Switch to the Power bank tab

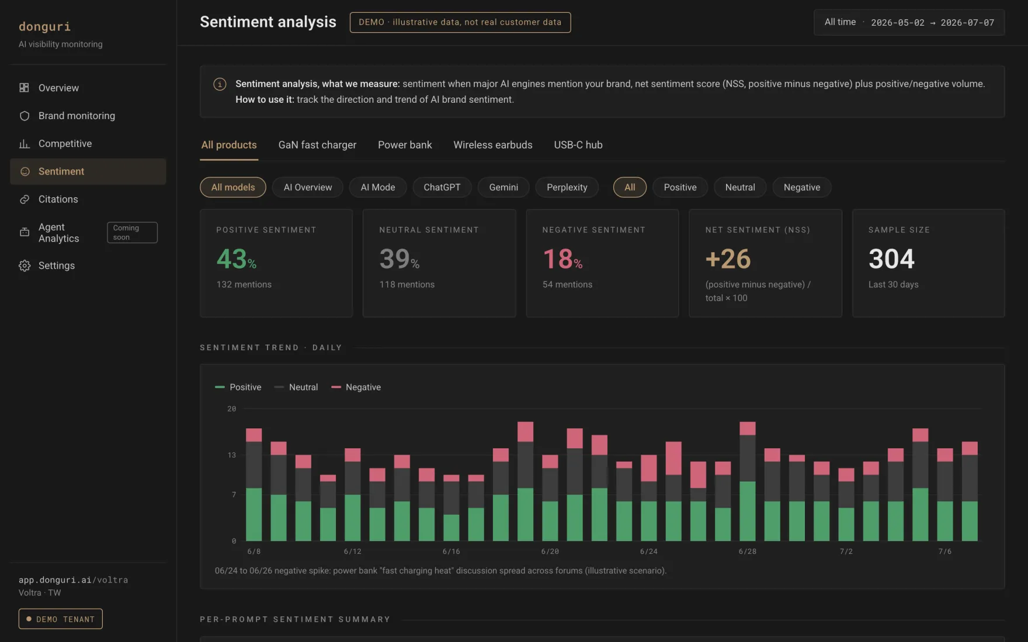click(405, 145)
